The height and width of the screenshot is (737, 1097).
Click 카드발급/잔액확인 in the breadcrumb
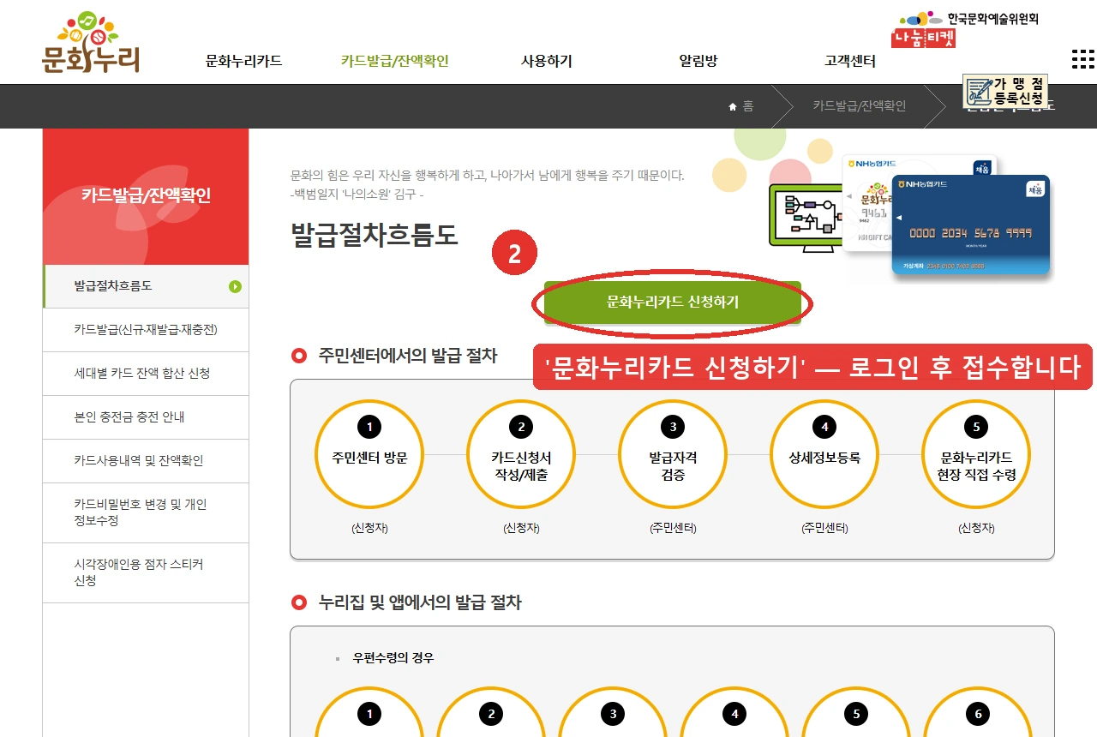pos(859,106)
